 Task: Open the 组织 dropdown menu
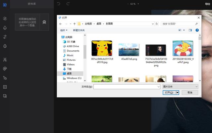(63, 30)
